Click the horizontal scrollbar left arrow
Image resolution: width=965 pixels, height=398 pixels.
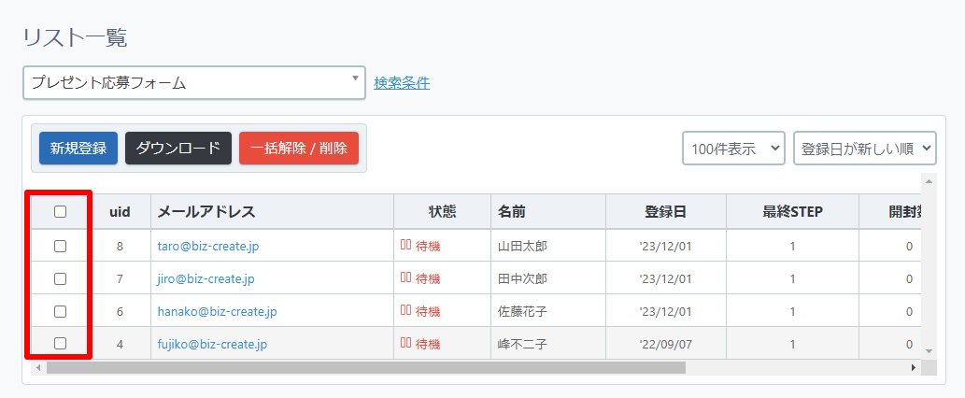pyautogui.click(x=38, y=368)
